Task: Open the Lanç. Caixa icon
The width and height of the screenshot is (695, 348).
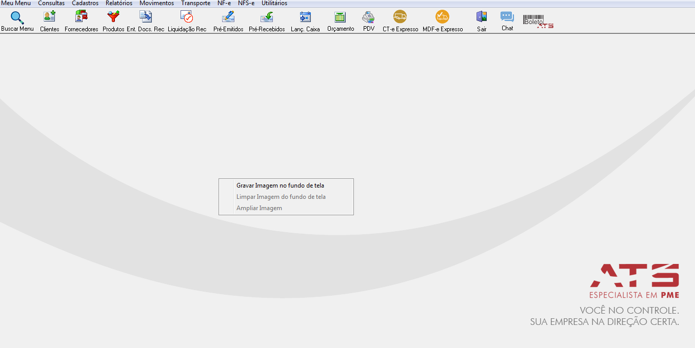Action: point(305,17)
